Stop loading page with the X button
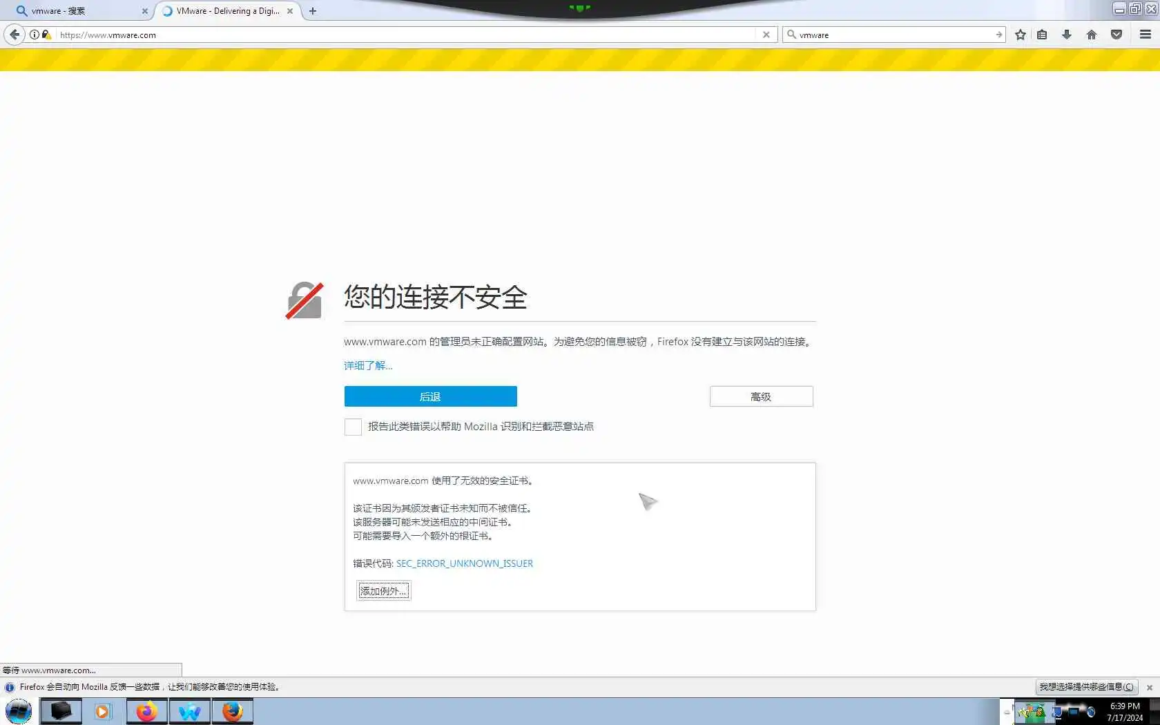 pyautogui.click(x=766, y=35)
